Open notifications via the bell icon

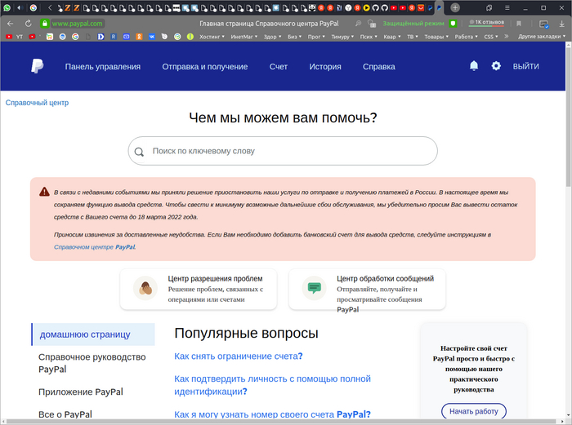click(x=474, y=66)
